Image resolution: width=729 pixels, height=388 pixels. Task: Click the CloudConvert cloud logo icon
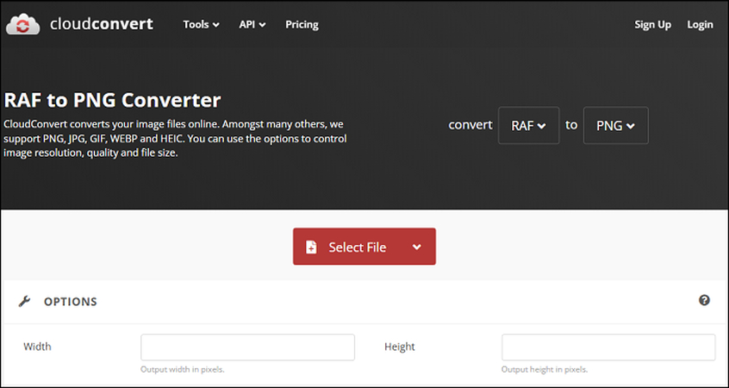tap(22, 24)
